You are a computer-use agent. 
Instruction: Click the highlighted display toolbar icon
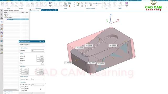tap(70, 3)
